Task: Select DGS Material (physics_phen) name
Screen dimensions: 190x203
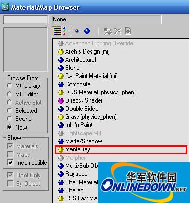Action: click(x=101, y=92)
